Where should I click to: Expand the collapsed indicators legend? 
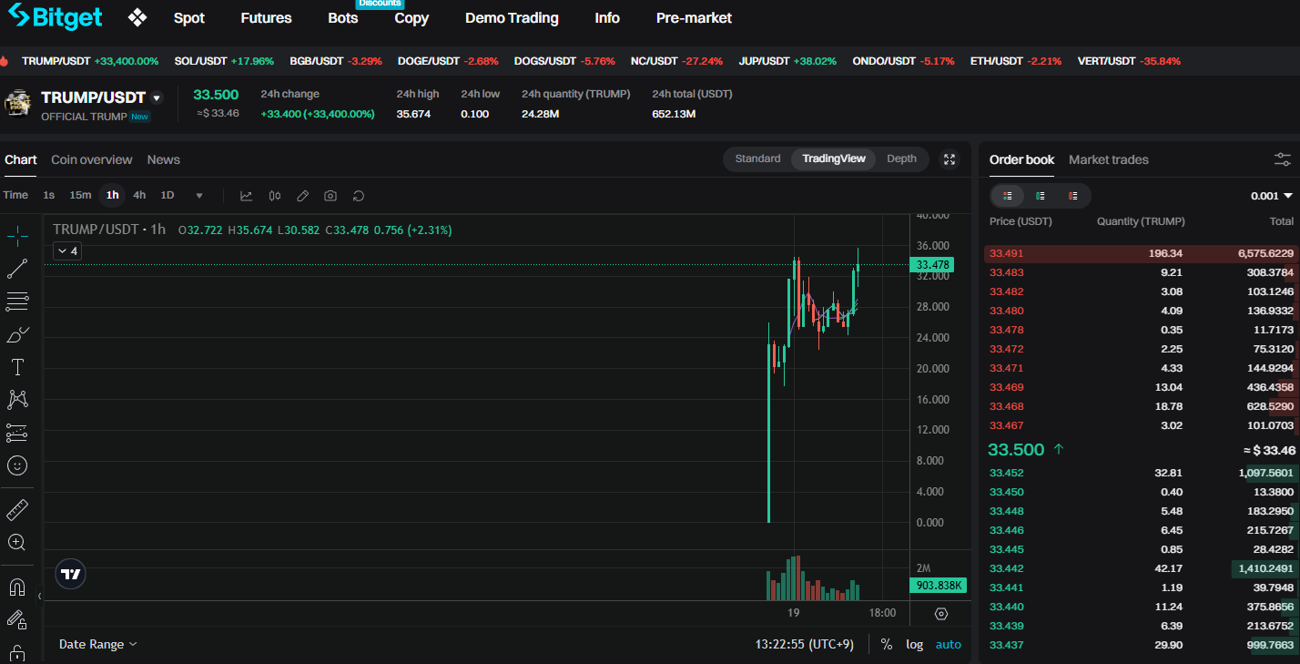(66, 250)
